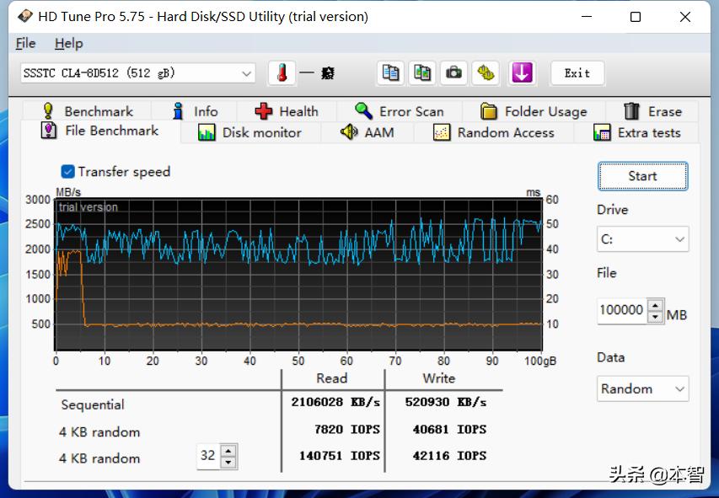719x498 pixels.
Task: Open the Data pattern Random dropdown
Action: (x=642, y=388)
